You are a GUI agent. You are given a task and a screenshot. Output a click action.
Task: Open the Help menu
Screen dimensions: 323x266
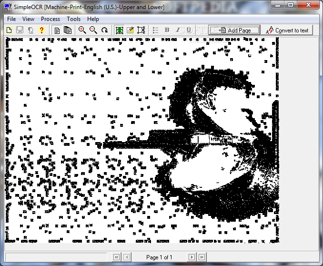pyautogui.click(x=93, y=19)
